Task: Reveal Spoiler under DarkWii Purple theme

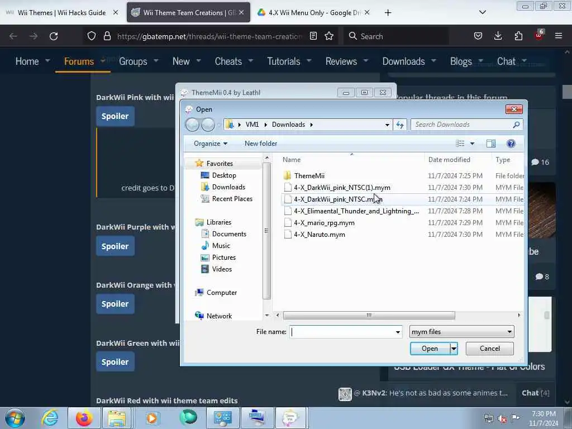Action: coord(115,246)
